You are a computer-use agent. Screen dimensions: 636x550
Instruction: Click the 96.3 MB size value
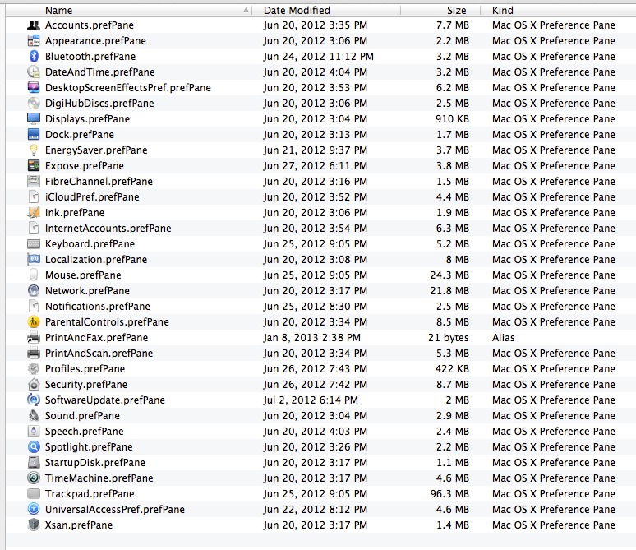tap(449, 494)
